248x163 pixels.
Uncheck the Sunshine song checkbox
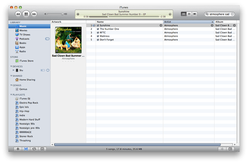pos(98,25)
